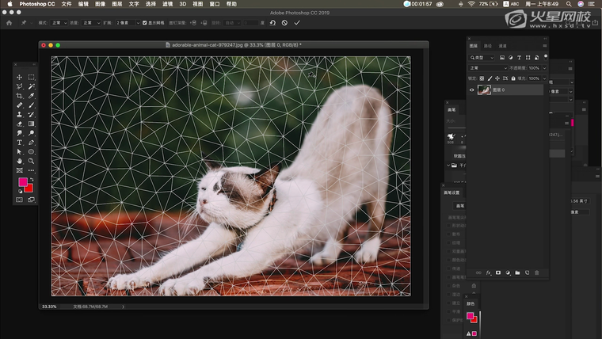602x339 pixels.
Task: Click the pink foreground color swatch
Action: point(22,183)
